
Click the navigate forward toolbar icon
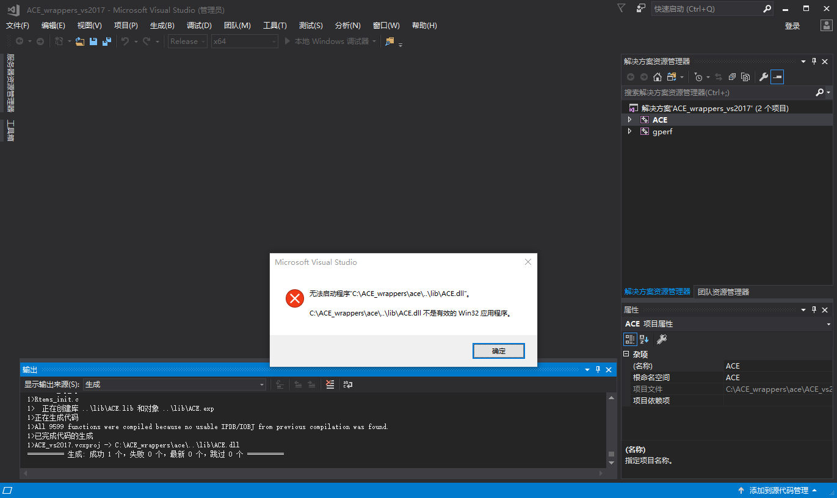tap(40, 41)
